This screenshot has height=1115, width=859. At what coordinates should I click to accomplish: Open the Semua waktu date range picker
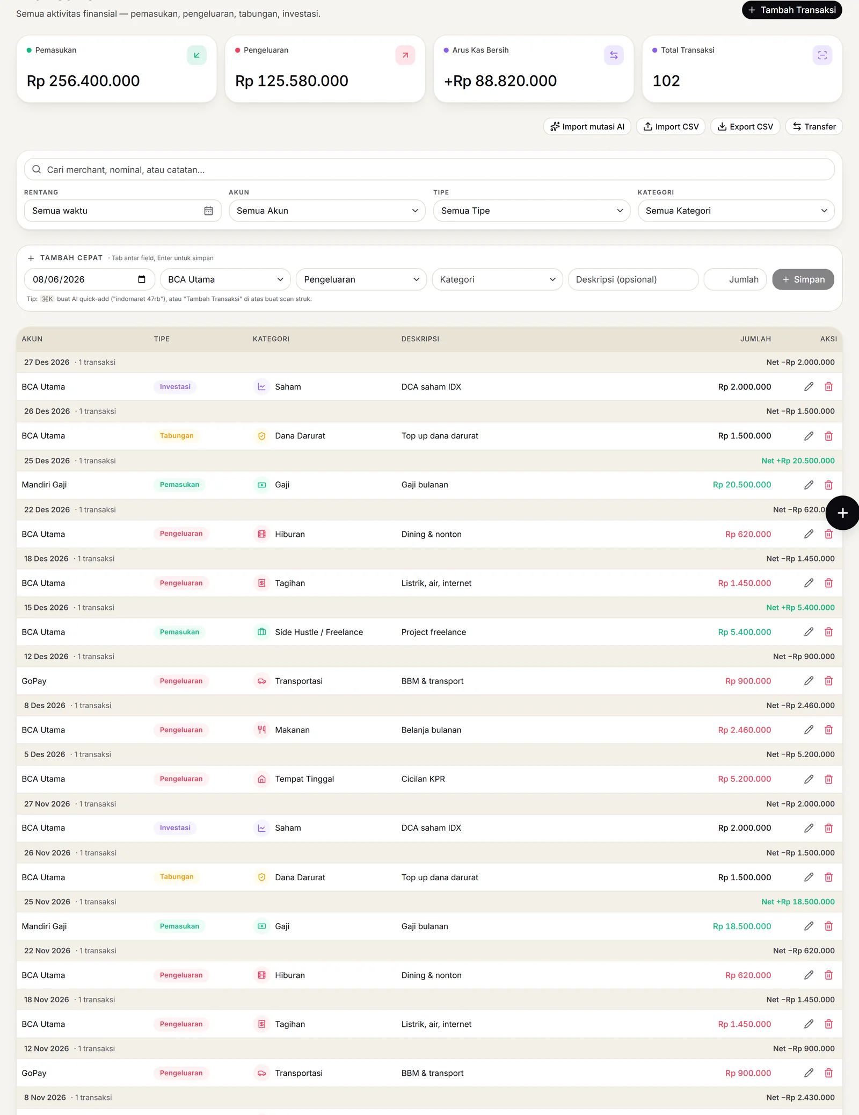[x=122, y=211]
